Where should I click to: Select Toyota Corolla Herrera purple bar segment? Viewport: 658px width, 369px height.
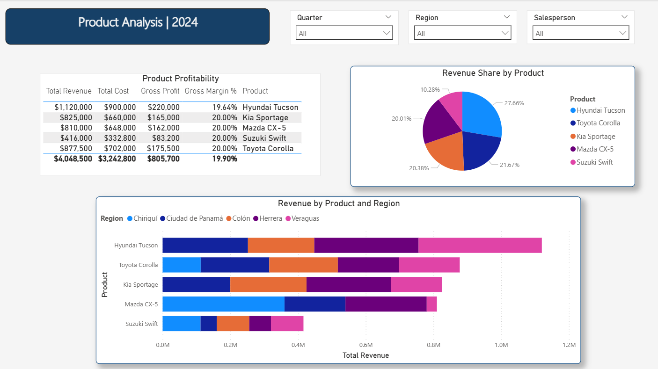click(x=368, y=265)
